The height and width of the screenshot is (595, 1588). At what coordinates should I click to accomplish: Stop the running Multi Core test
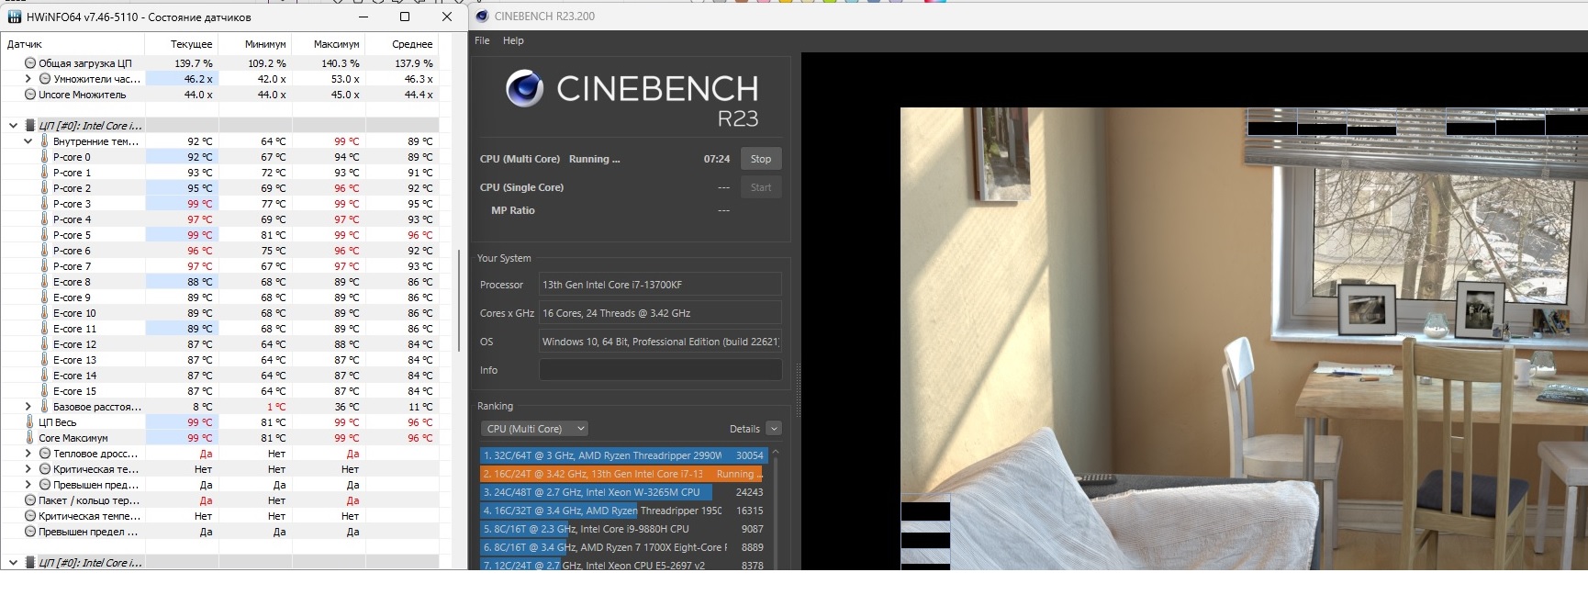click(x=761, y=159)
